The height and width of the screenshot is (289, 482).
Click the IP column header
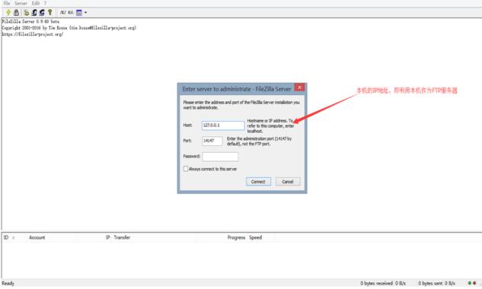pyautogui.click(x=108, y=237)
